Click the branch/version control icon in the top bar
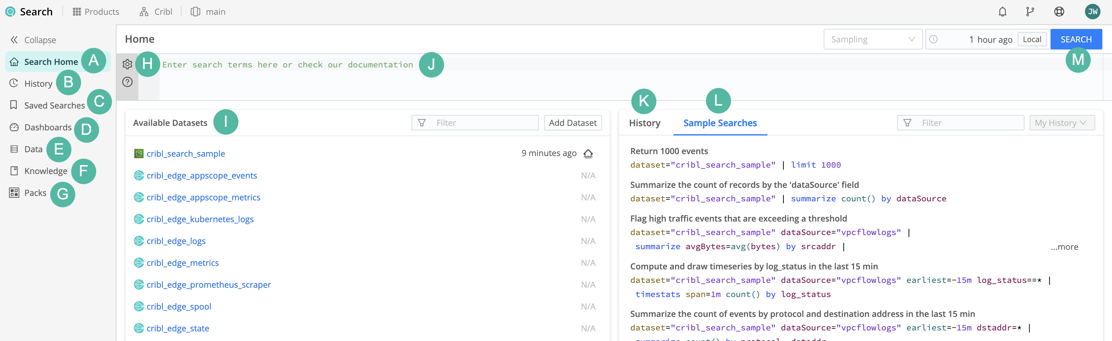 [1031, 12]
